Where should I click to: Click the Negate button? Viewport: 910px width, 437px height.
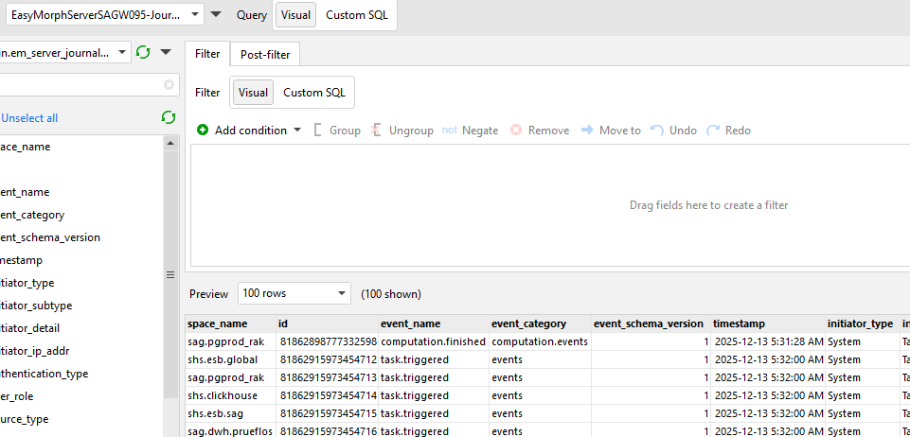471,131
